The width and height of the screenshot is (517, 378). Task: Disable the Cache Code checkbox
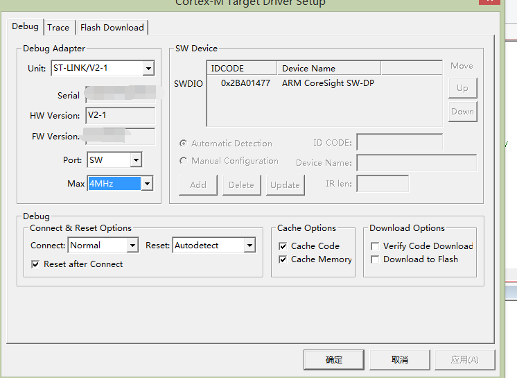point(283,246)
